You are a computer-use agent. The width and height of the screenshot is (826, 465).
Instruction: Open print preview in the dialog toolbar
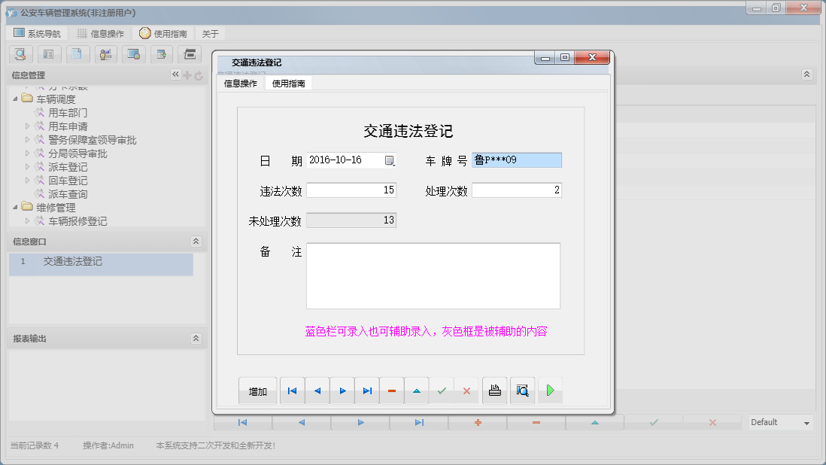[x=522, y=391]
